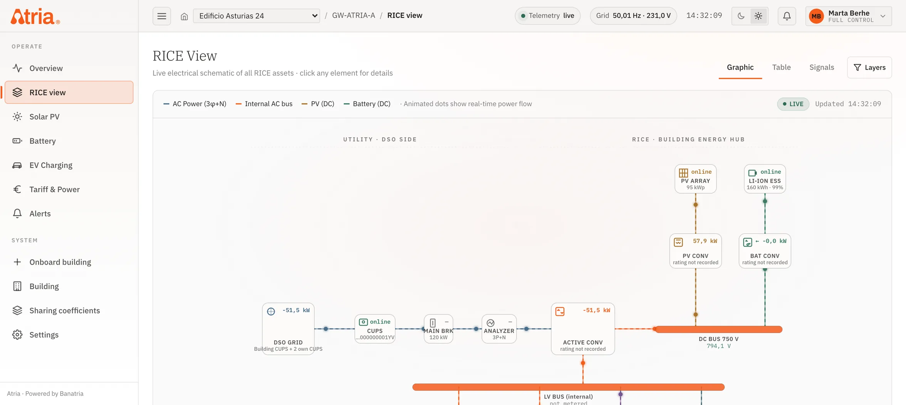Select the MAIN BRK breaker node
Viewport: 906px width, 405px height.
point(438,329)
